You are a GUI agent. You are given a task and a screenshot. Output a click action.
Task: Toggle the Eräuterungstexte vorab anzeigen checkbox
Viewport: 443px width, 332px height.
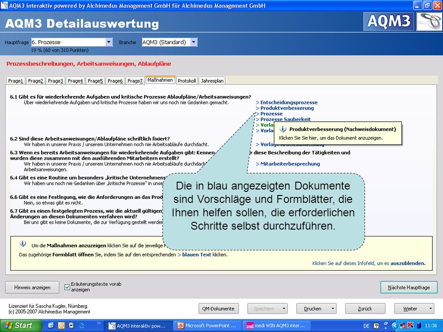tap(67, 287)
